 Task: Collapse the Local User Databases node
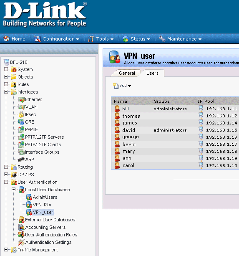coord(14,189)
